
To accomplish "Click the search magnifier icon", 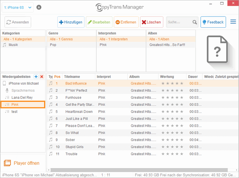I will click(195, 22).
